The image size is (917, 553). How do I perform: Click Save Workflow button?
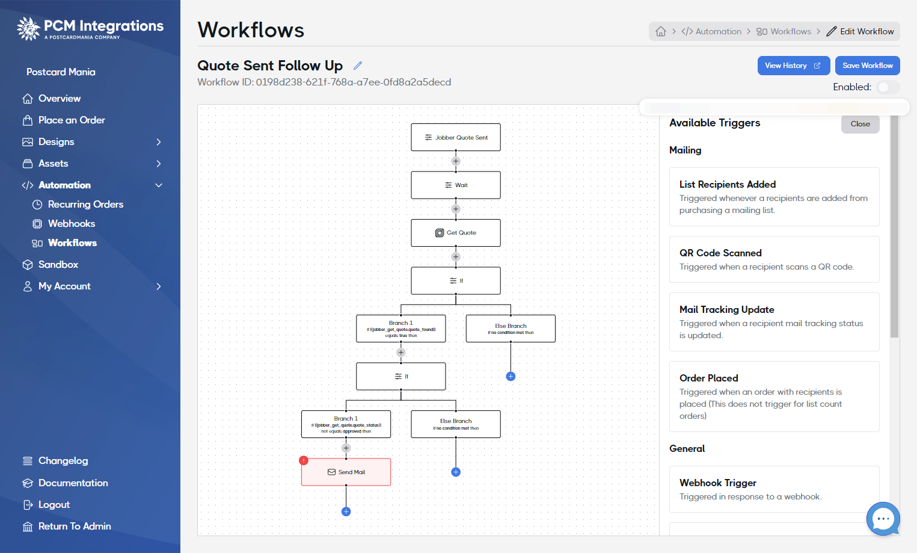(868, 66)
